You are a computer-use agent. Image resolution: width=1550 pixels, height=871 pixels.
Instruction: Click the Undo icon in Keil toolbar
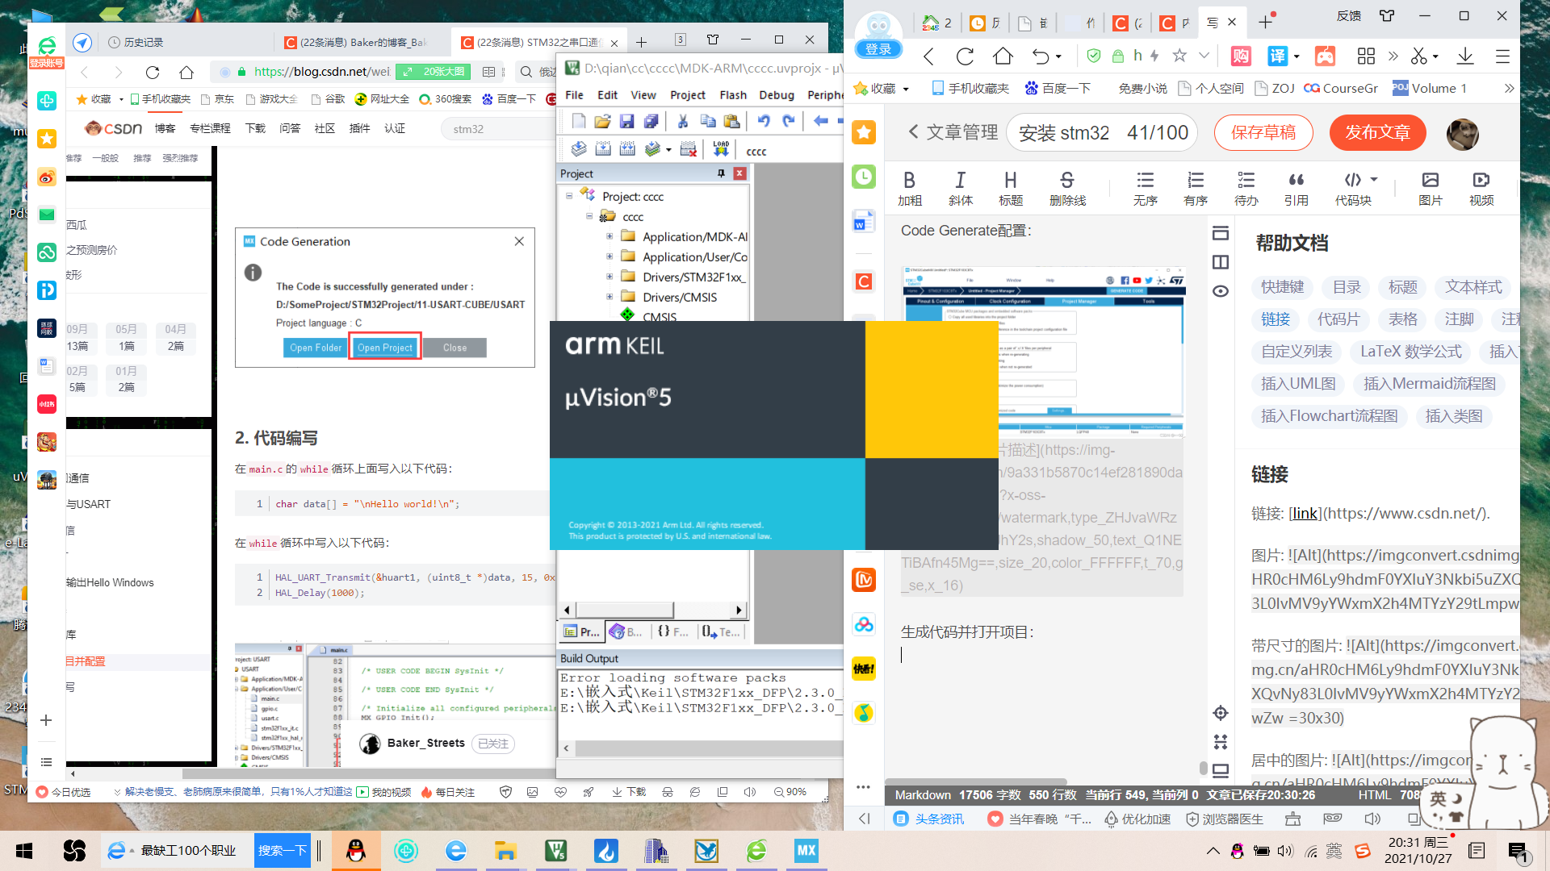(764, 122)
